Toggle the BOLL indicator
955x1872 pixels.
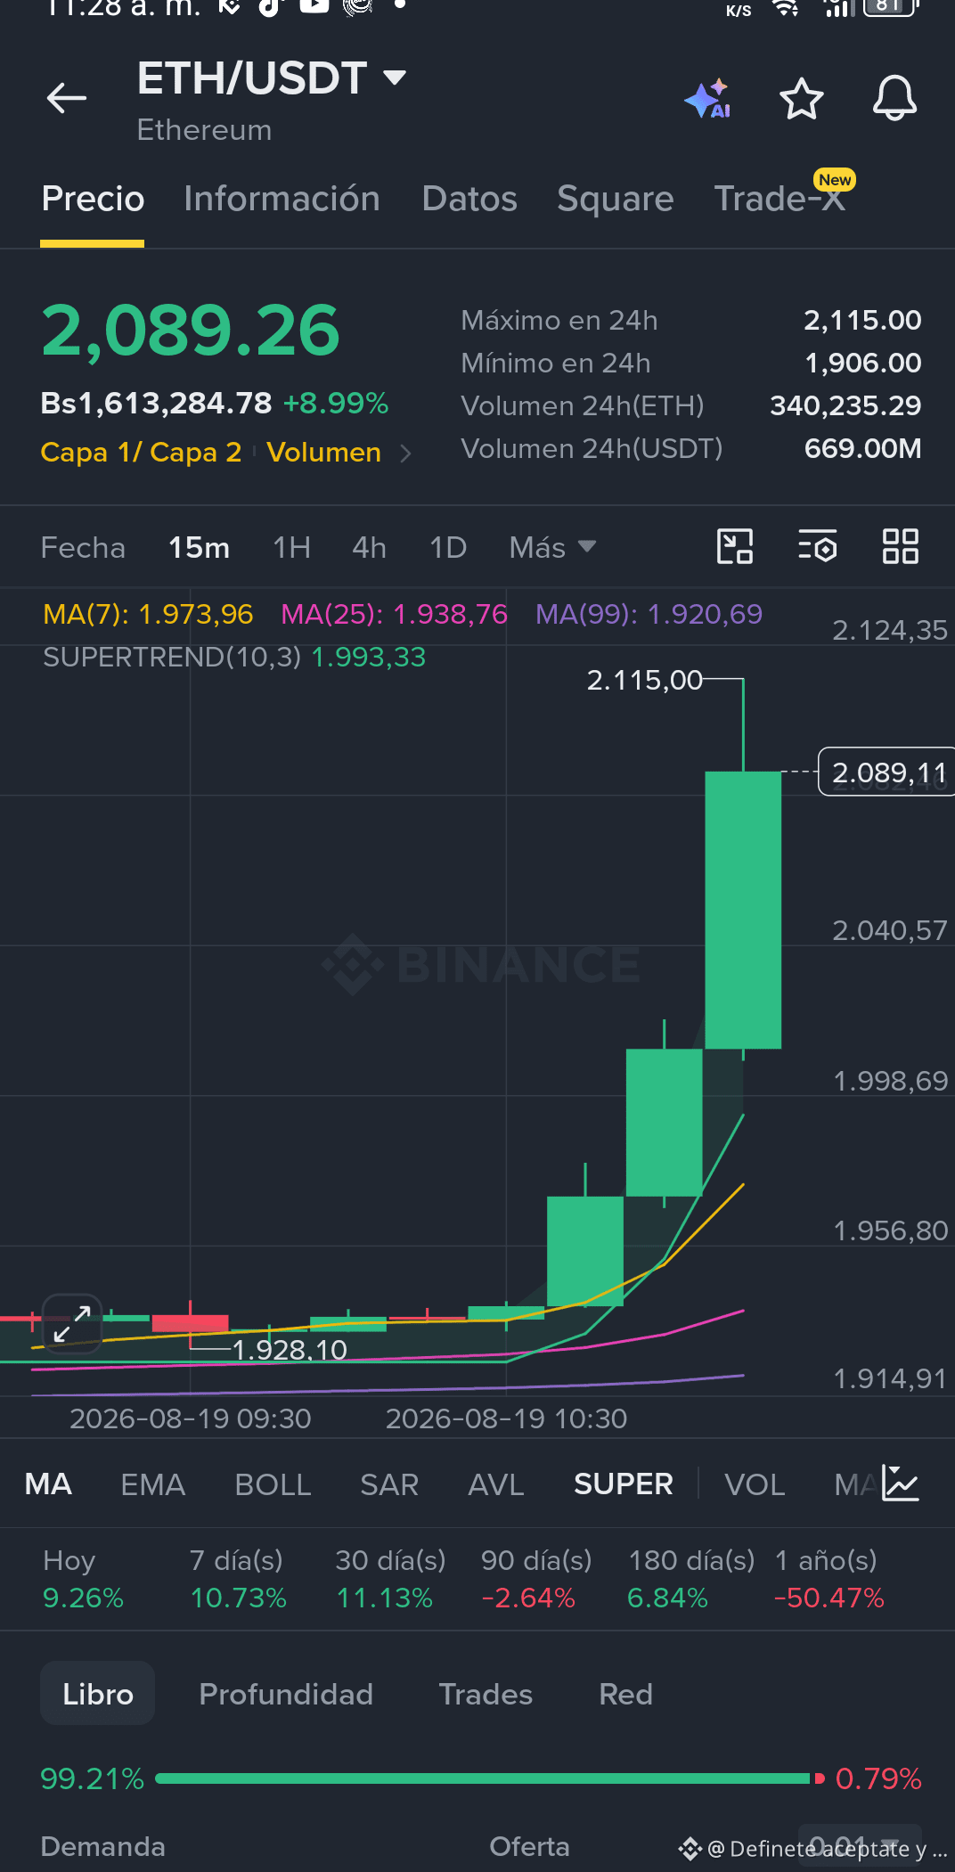(x=273, y=1484)
